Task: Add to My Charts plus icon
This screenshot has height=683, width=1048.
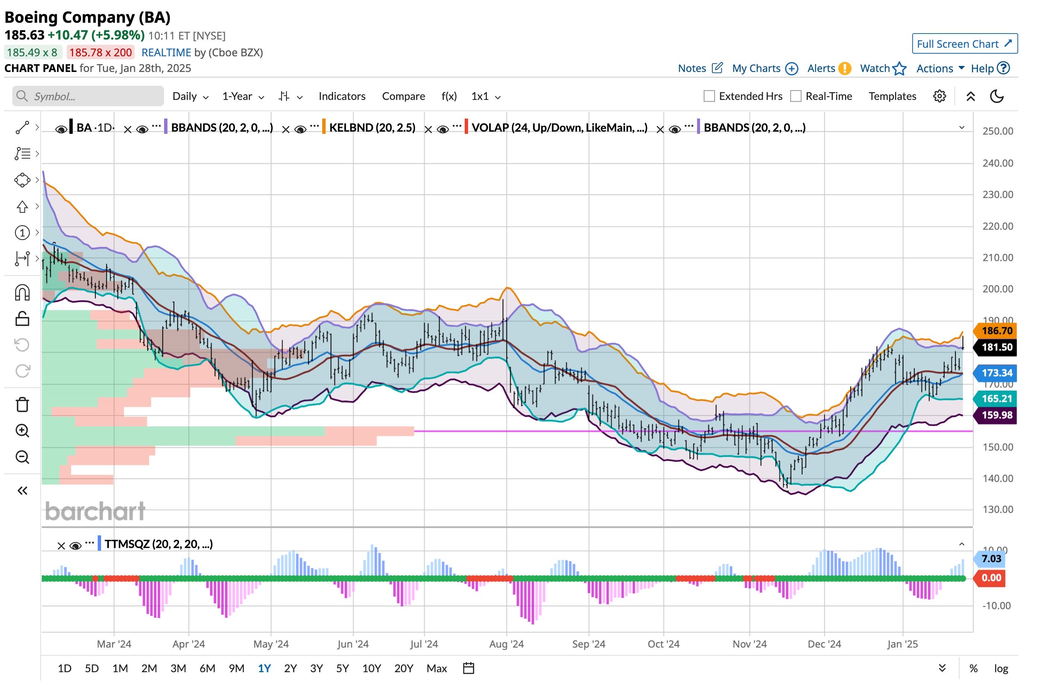Action: tap(792, 69)
